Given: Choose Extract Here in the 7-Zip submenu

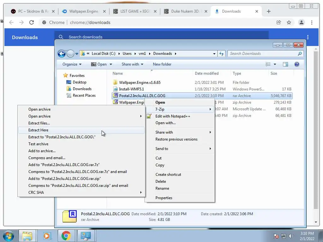Looking at the screenshot, I should click(81, 130).
